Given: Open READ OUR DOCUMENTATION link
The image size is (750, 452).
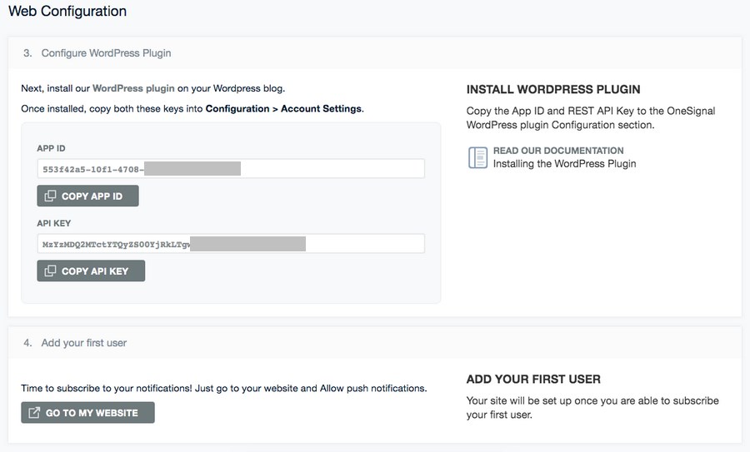Looking at the screenshot, I should pyautogui.click(x=558, y=151).
